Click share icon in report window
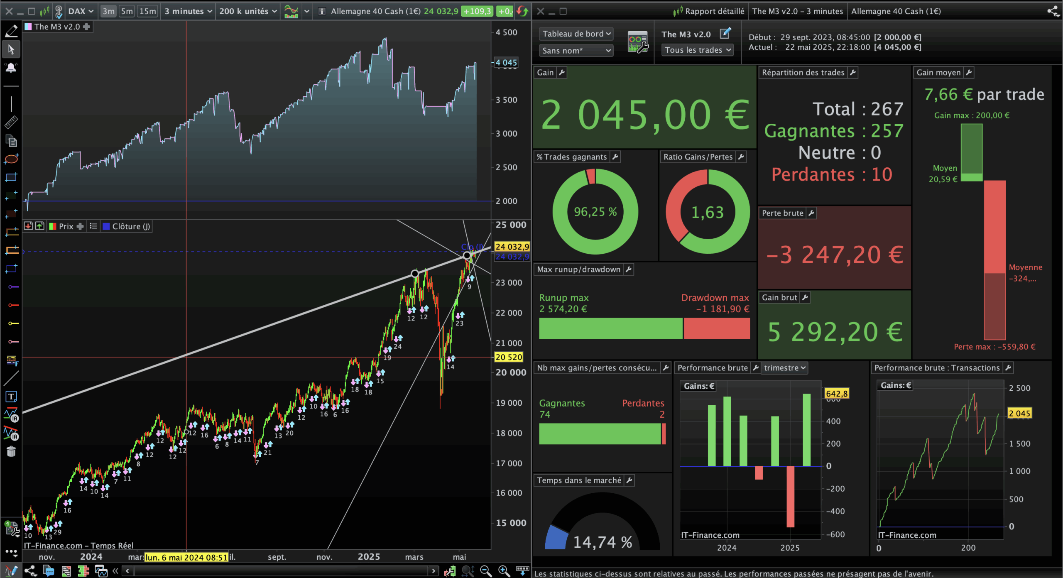 pyautogui.click(x=1053, y=11)
